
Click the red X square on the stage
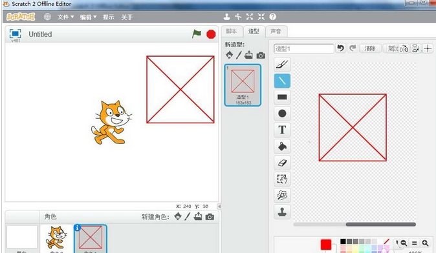180,90
